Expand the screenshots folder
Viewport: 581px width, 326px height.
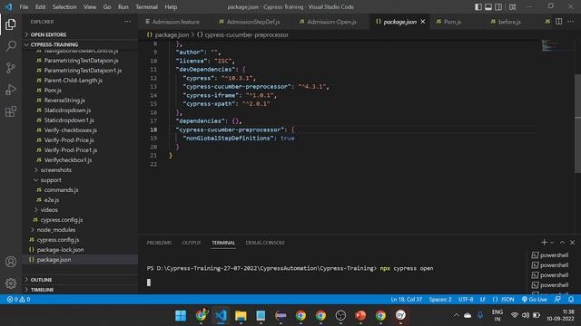click(x=55, y=170)
